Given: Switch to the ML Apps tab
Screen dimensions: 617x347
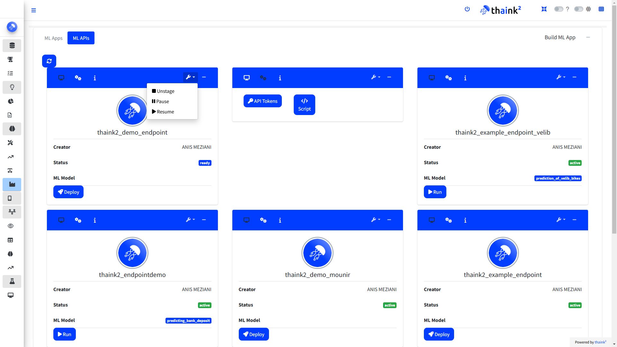Looking at the screenshot, I should 53,38.
